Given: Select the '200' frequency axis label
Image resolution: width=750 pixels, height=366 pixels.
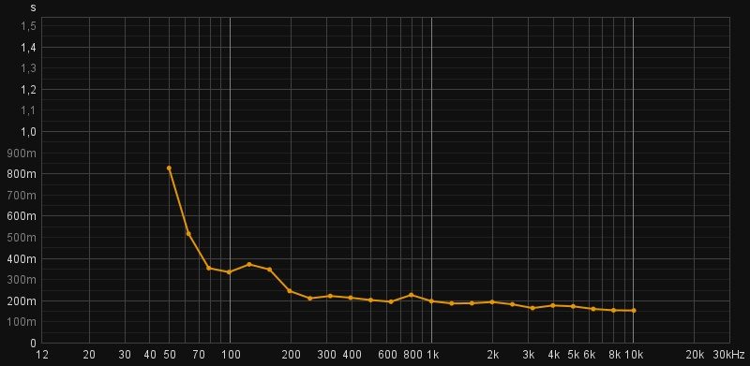Looking at the screenshot, I should pyautogui.click(x=291, y=355).
